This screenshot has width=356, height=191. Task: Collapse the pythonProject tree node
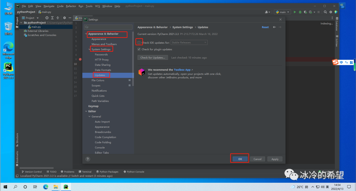21,23
